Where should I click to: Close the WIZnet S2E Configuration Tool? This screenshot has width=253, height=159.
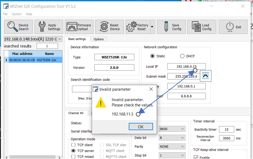click(243, 6)
